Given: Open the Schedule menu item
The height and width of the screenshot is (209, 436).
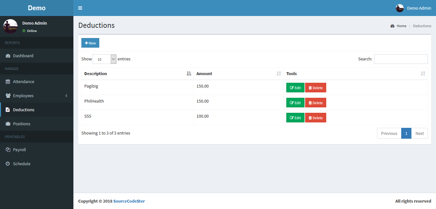Looking at the screenshot, I should pyautogui.click(x=37, y=164).
